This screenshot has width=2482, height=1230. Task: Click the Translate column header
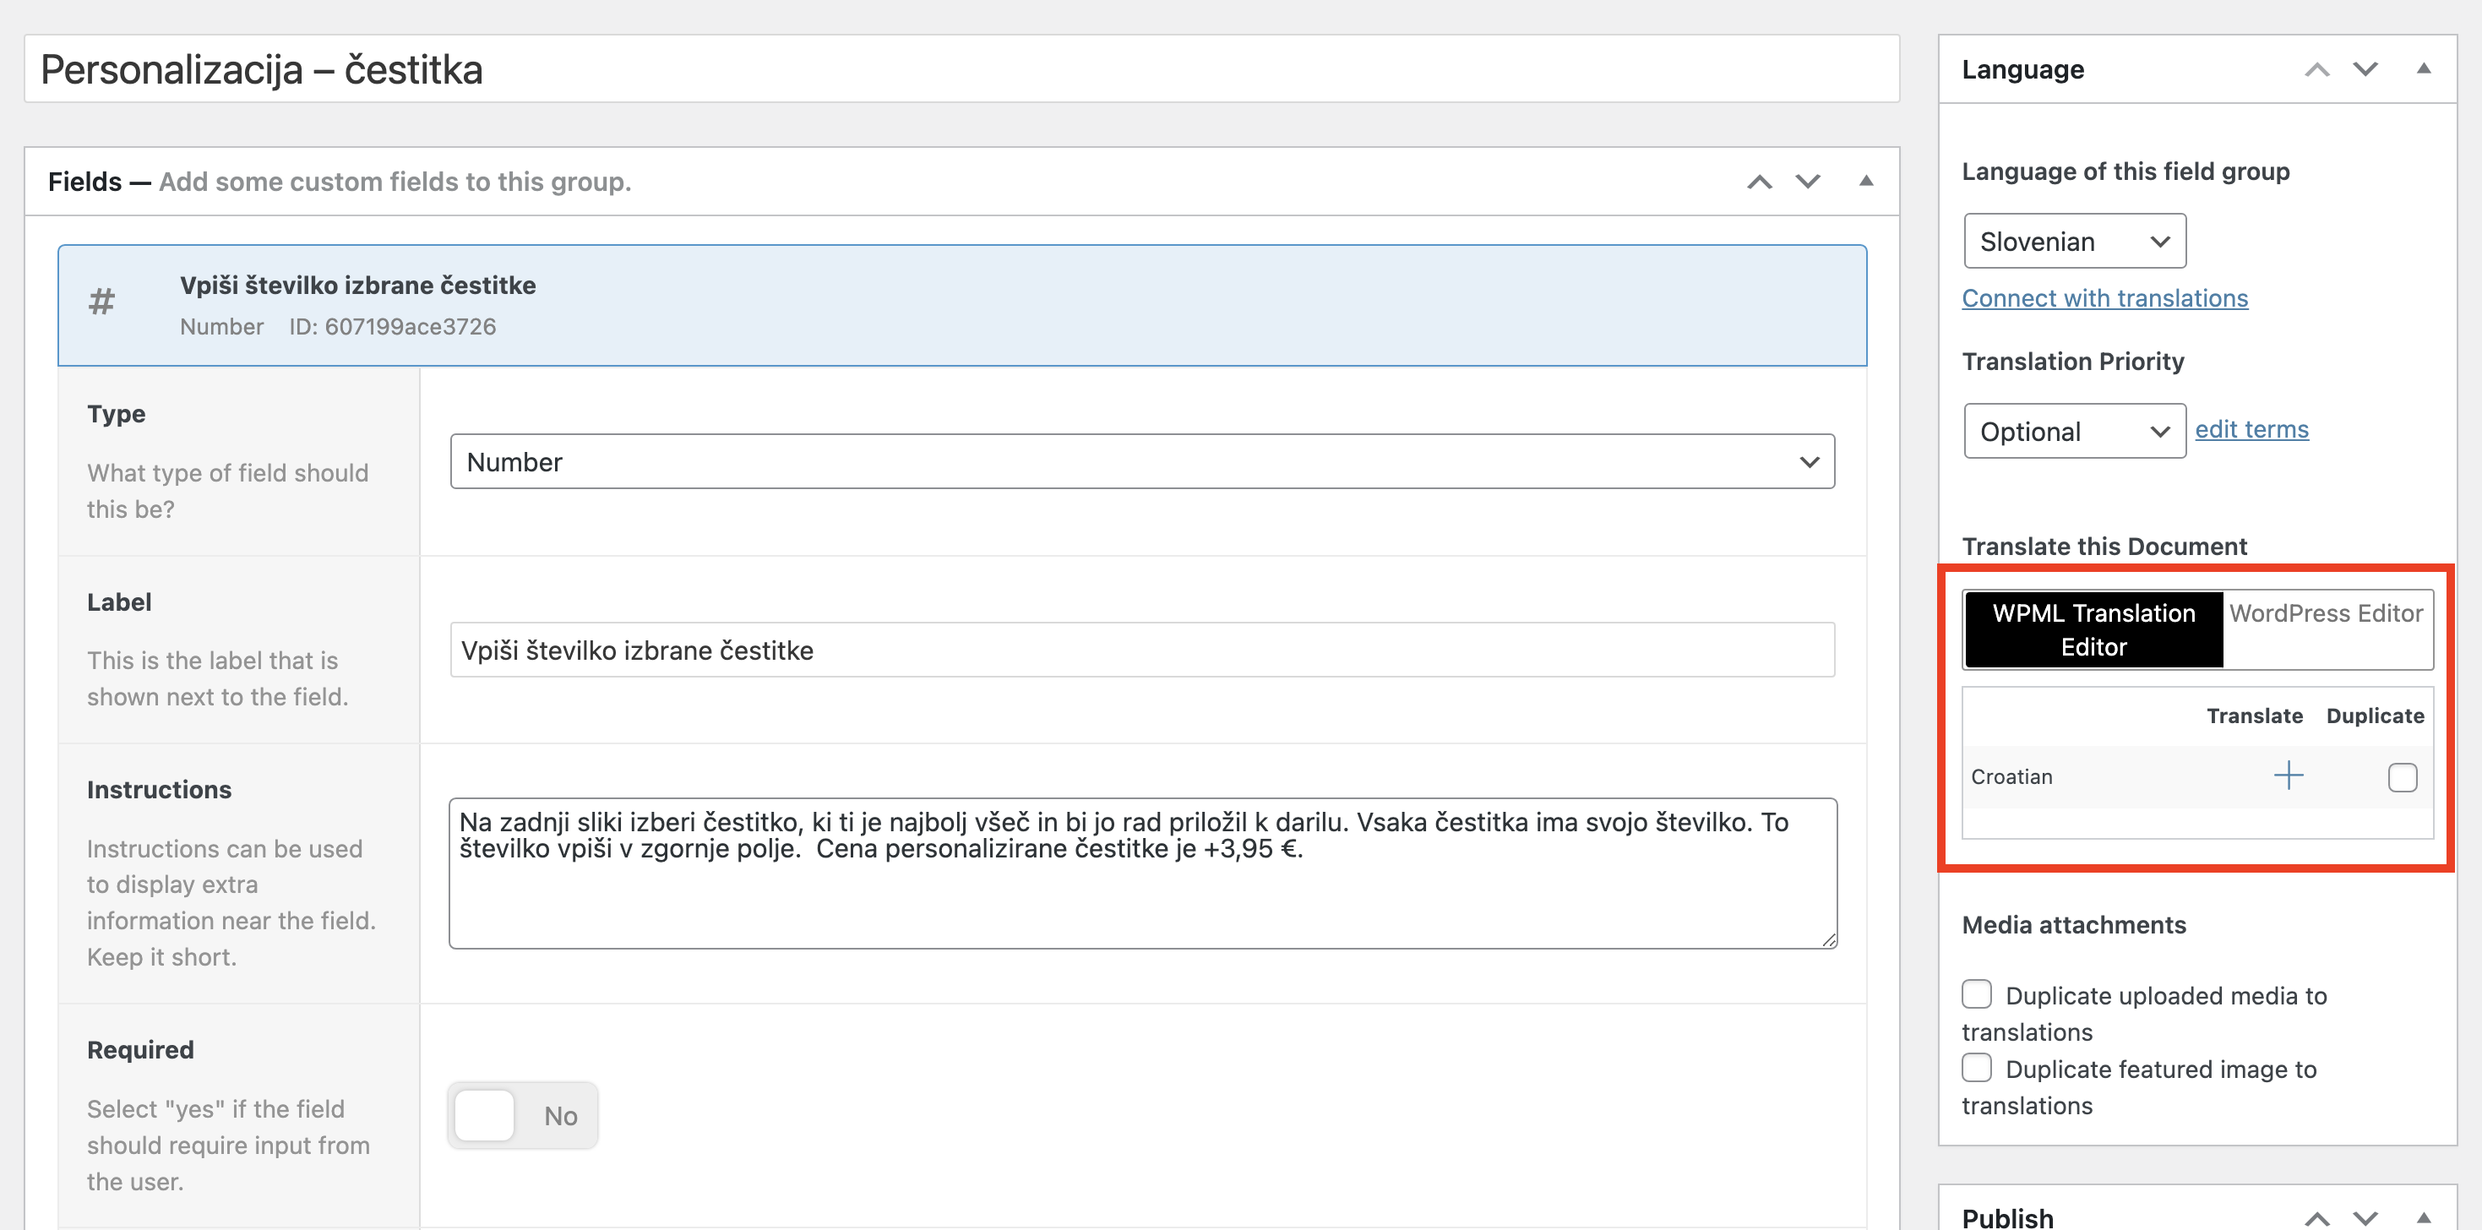point(2255,716)
